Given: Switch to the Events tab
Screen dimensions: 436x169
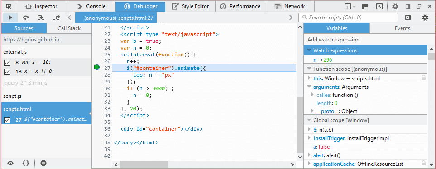Looking at the screenshot, I should [402, 28].
